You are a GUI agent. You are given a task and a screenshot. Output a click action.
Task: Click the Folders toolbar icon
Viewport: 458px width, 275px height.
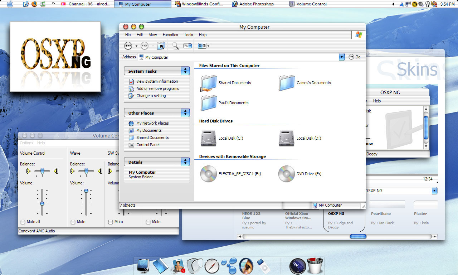(187, 46)
